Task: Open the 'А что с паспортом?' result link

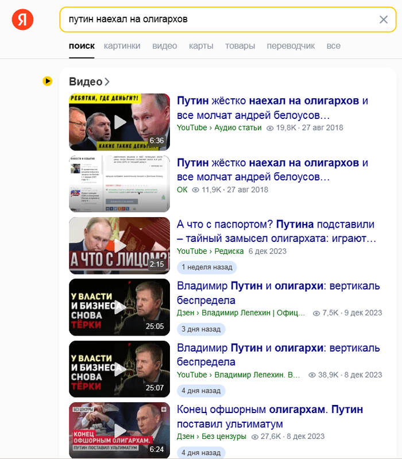Action: [276, 232]
